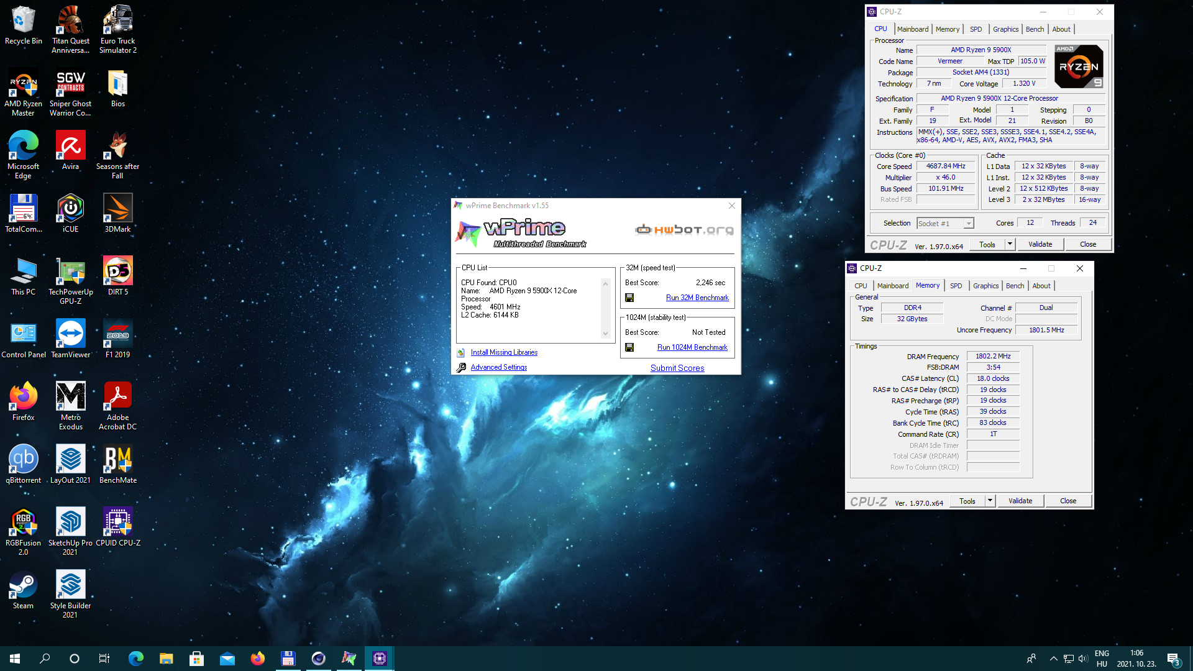Viewport: 1193px width, 671px height.
Task: Switch to CPU tab in lower CPU-Z
Action: [861, 286]
